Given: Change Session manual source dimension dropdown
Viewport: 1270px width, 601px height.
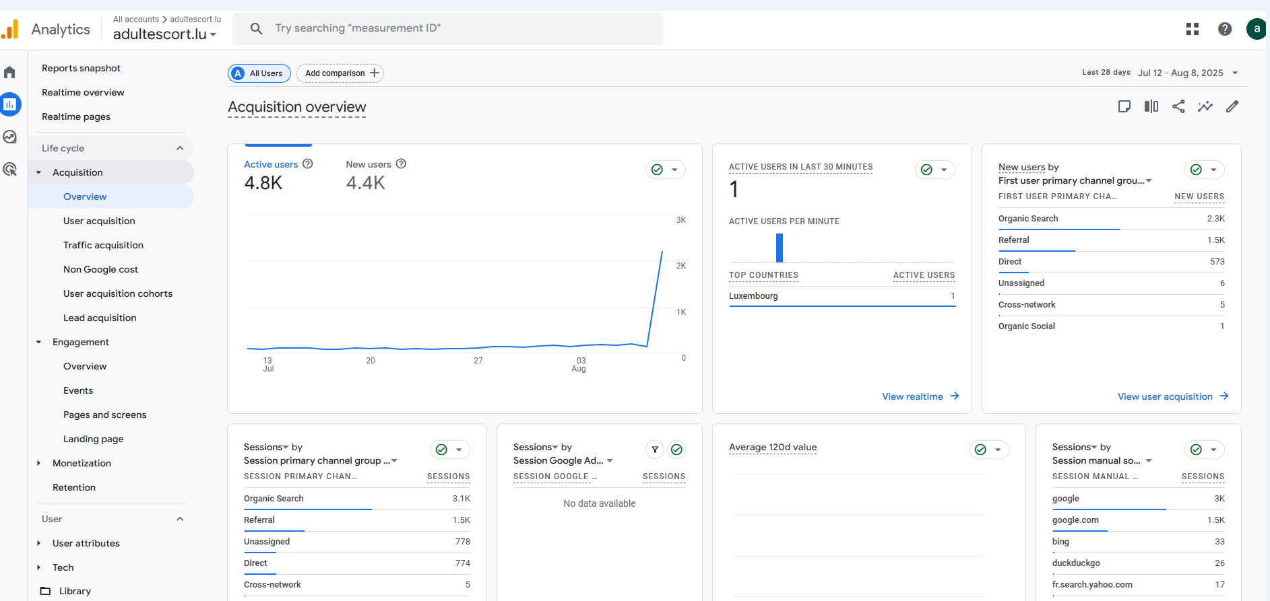Looking at the screenshot, I should pyautogui.click(x=1102, y=460).
